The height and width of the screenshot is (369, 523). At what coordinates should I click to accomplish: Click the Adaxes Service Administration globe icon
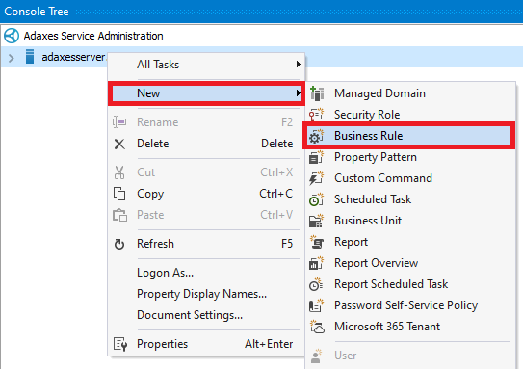coord(12,36)
